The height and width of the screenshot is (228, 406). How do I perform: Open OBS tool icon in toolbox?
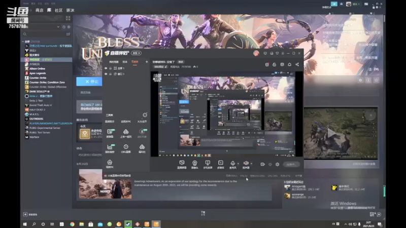coord(126,147)
